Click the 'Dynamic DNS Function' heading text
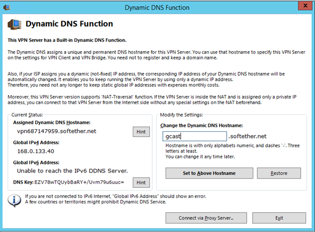 69,24
